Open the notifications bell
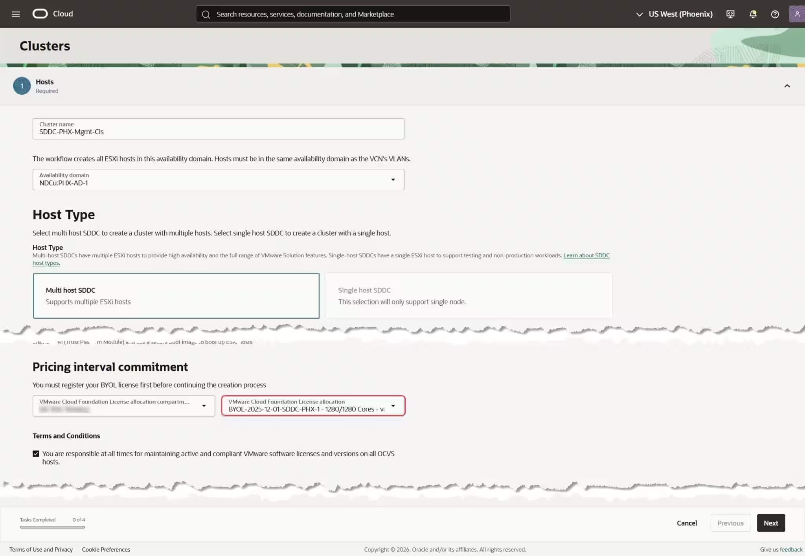Screen dimensions: 805x556 coord(753,14)
